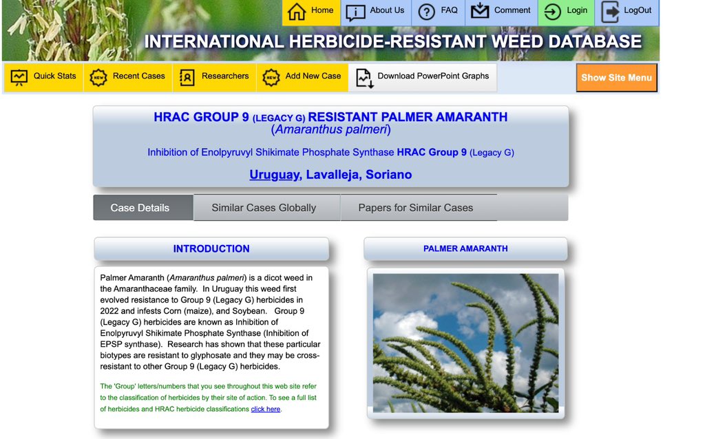The height and width of the screenshot is (439, 705).
Task: Click the Comment inbox icon
Action: click(480, 11)
